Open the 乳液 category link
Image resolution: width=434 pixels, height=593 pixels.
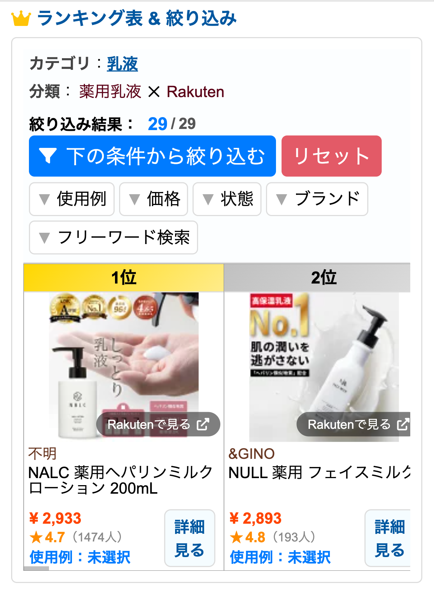(x=122, y=63)
